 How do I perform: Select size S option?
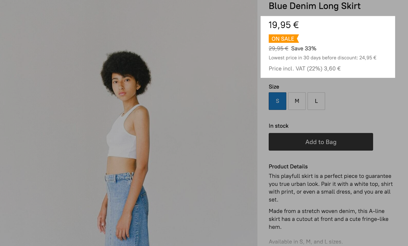(277, 101)
